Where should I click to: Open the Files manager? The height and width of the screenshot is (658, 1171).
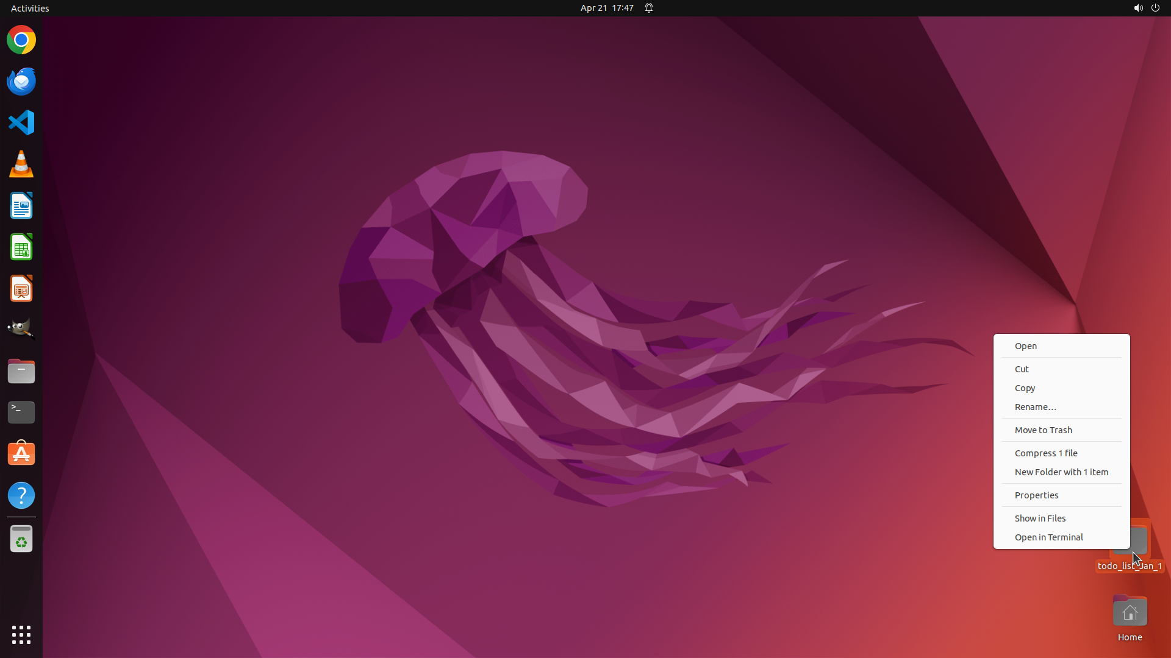point(21,371)
